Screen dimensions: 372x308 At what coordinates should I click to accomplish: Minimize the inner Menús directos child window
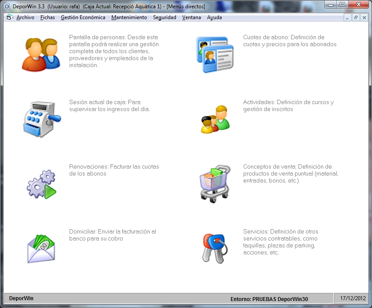click(347, 17)
